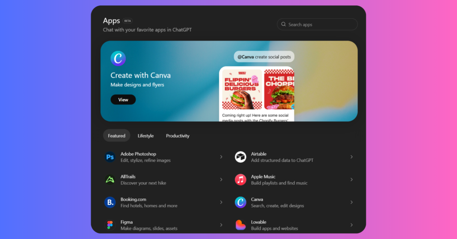457x239 pixels.
Task: Click the Apple Music app icon
Action: click(241, 180)
